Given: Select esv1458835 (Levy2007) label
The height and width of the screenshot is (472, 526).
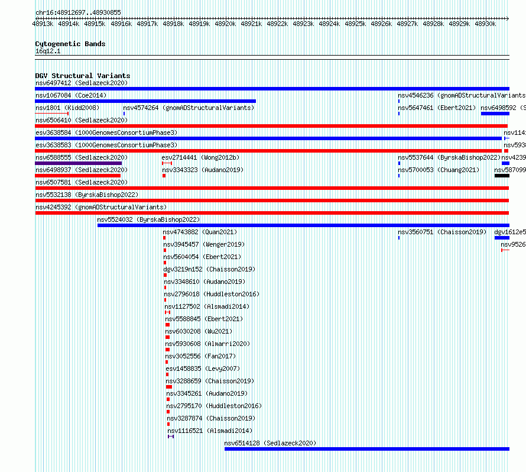Looking at the screenshot, I should 203,368.
